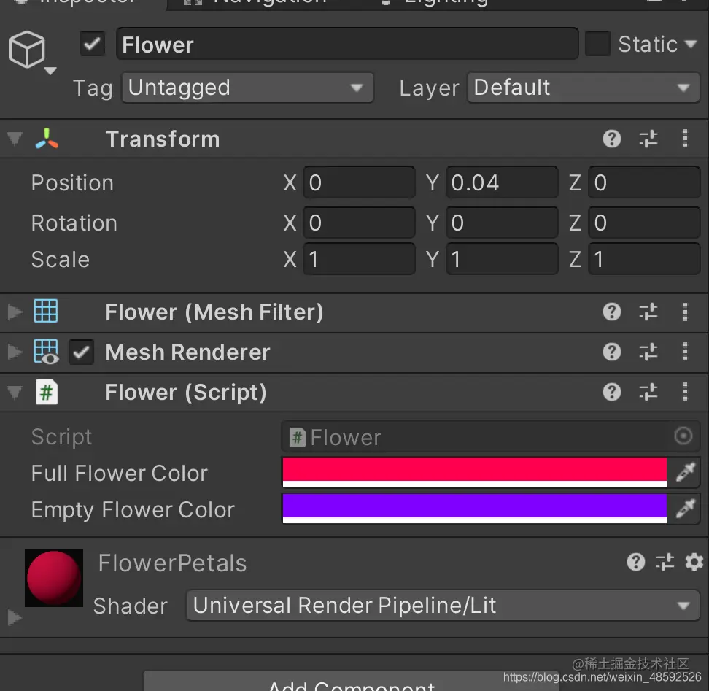Click the Add Component button
The height and width of the screenshot is (691, 709).
tap(352, 681)
